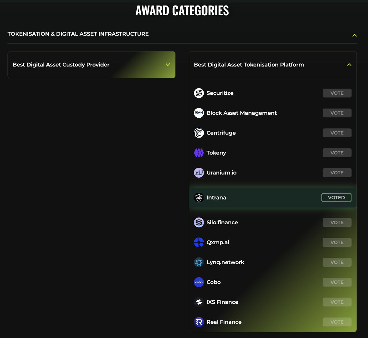Collapse Best Digital Asset Tokenisation Platform chevron
This screenshot has width=368, height=338.
[349, 65]
